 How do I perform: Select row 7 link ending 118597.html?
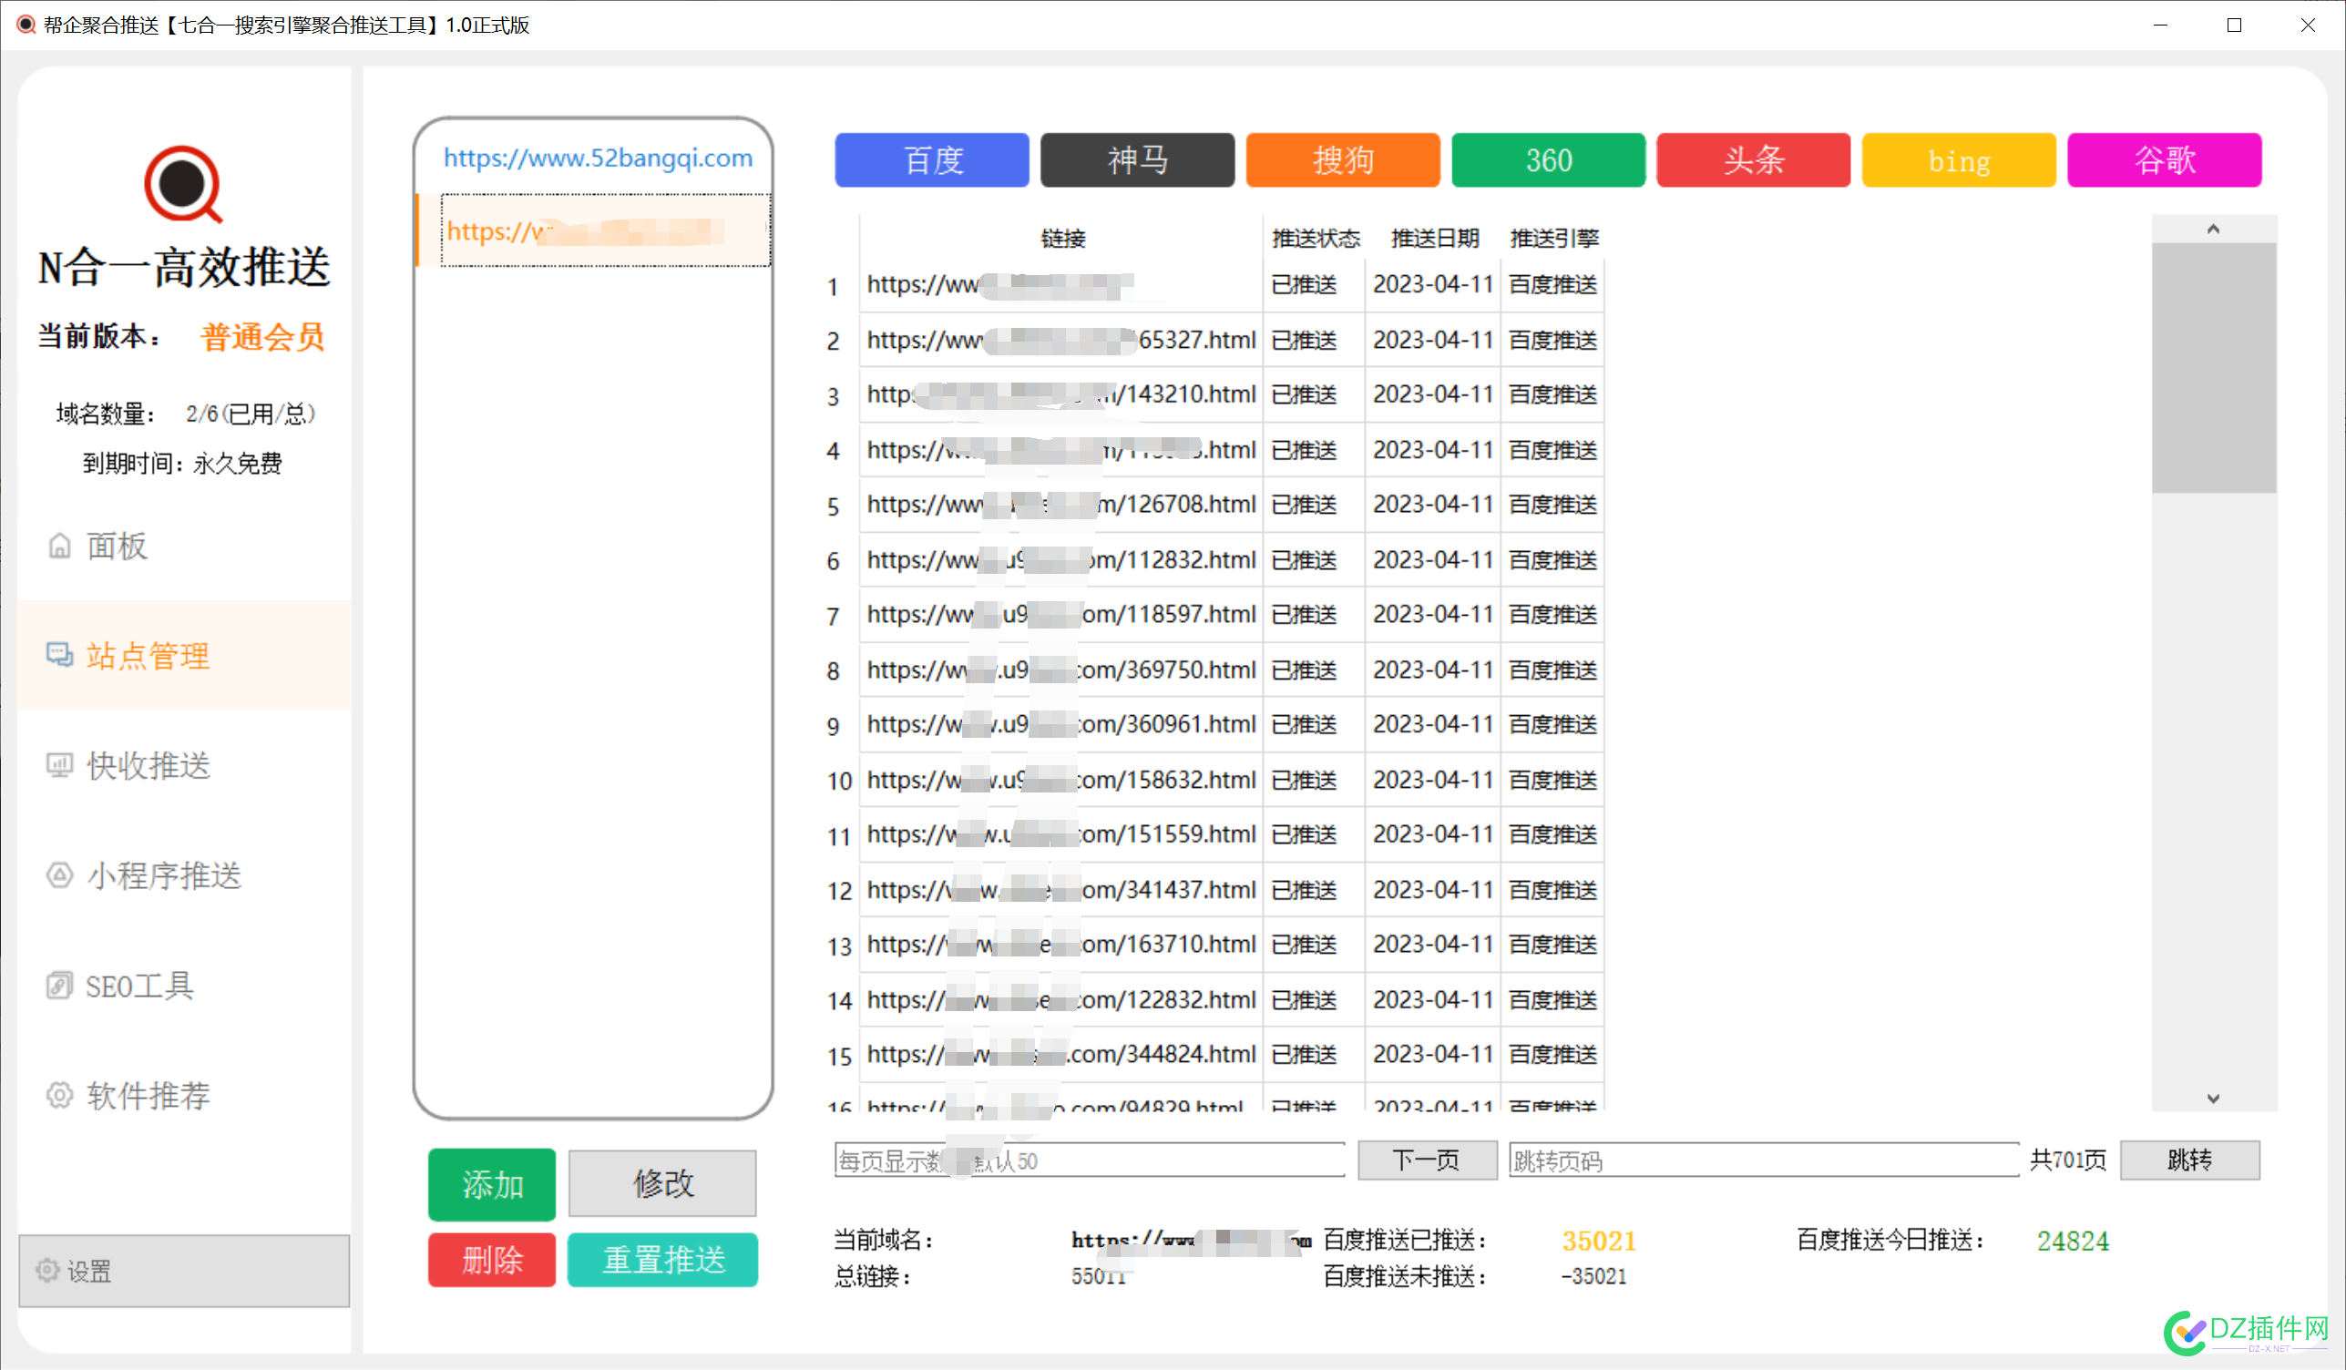pyautogui.click(x=1061, y=614)
